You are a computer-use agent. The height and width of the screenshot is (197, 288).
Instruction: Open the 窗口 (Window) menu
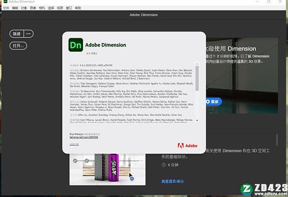[x=69, y=8]
